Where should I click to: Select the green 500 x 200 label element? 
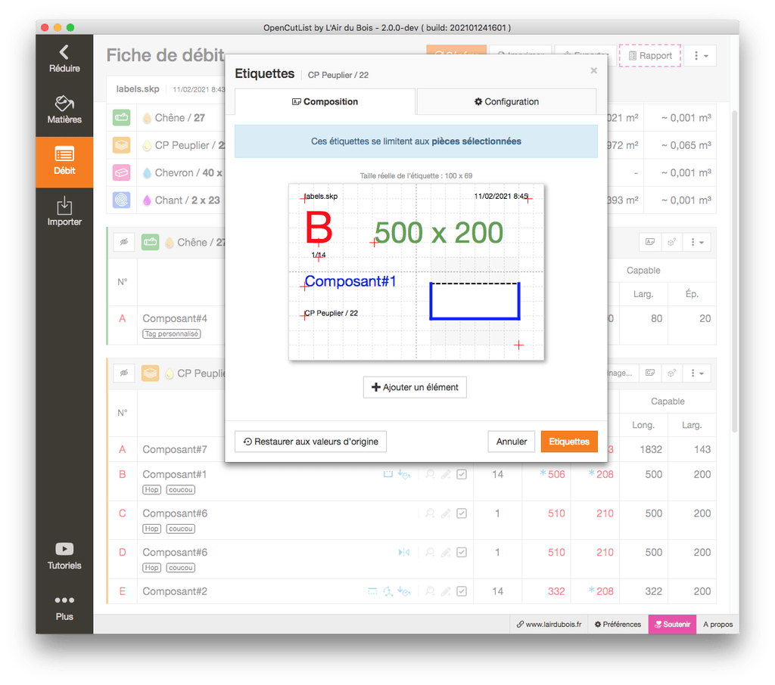(x=439, y=233)
